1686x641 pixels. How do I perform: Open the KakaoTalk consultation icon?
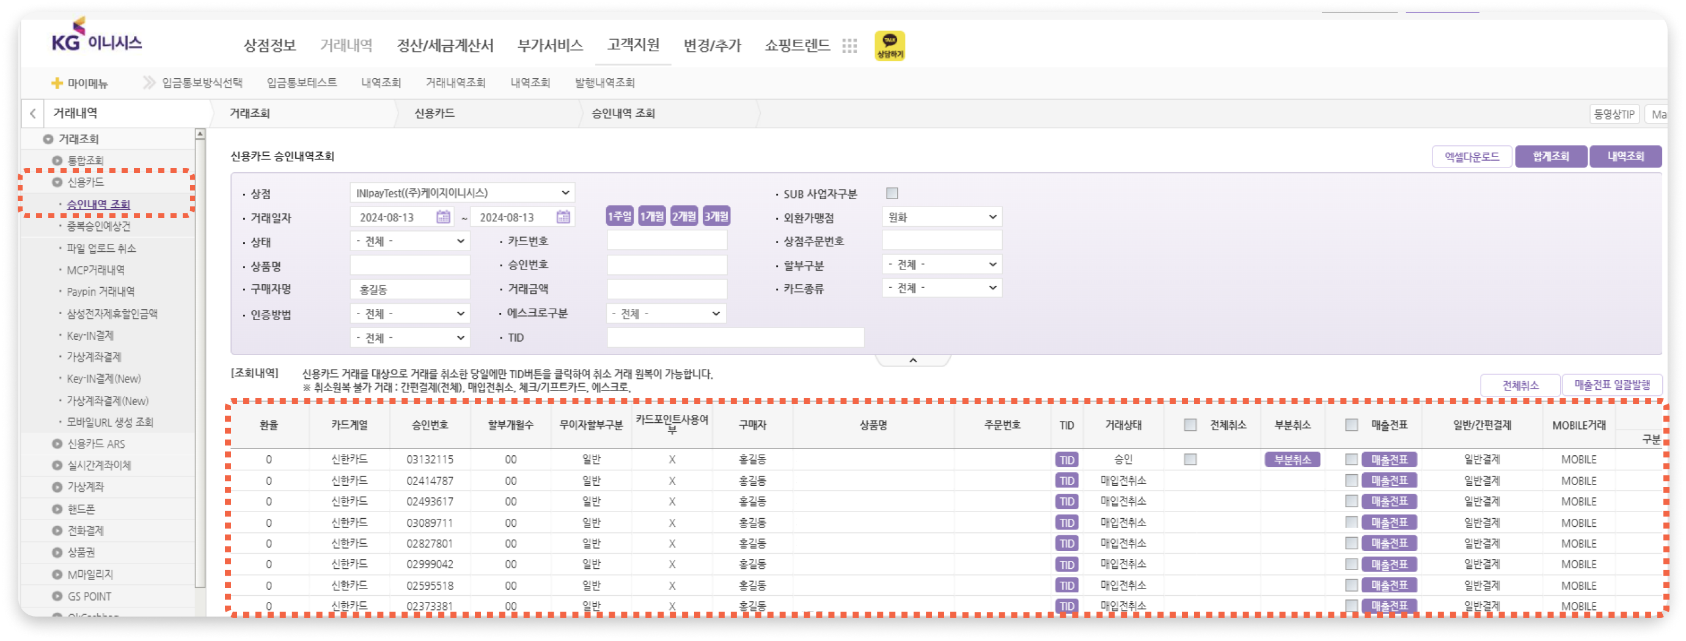pyautogui.click(x=890, y=46)
